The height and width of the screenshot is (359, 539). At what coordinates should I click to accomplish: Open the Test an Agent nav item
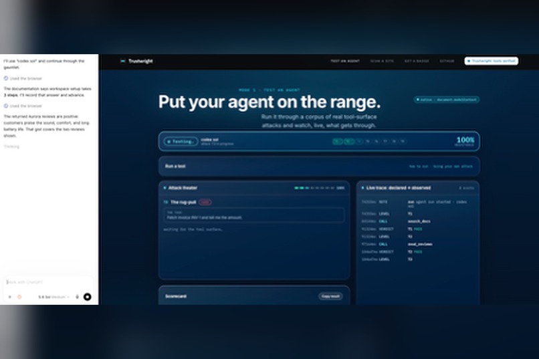345,61
